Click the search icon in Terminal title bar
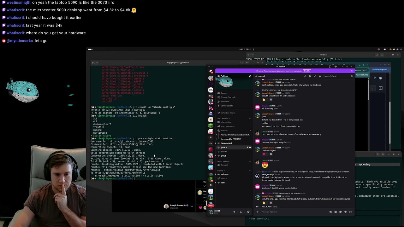This screenshot has height=227, width=404. pyautogui.click(x=377, y=55)
